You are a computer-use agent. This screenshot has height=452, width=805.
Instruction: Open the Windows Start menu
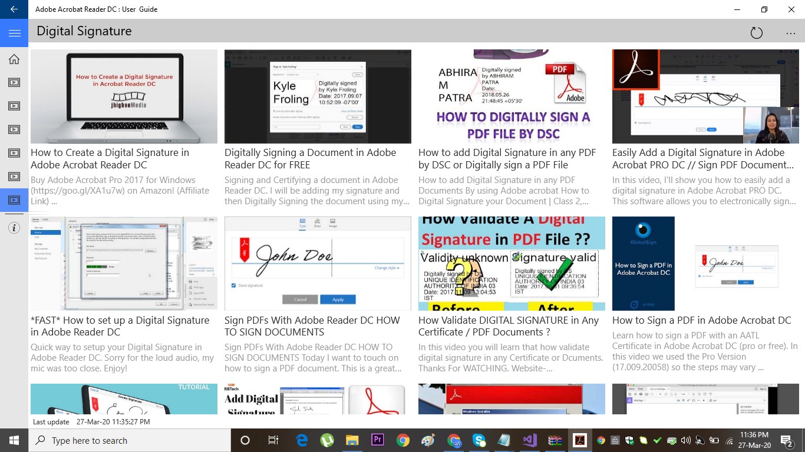[x=14, y=440]
